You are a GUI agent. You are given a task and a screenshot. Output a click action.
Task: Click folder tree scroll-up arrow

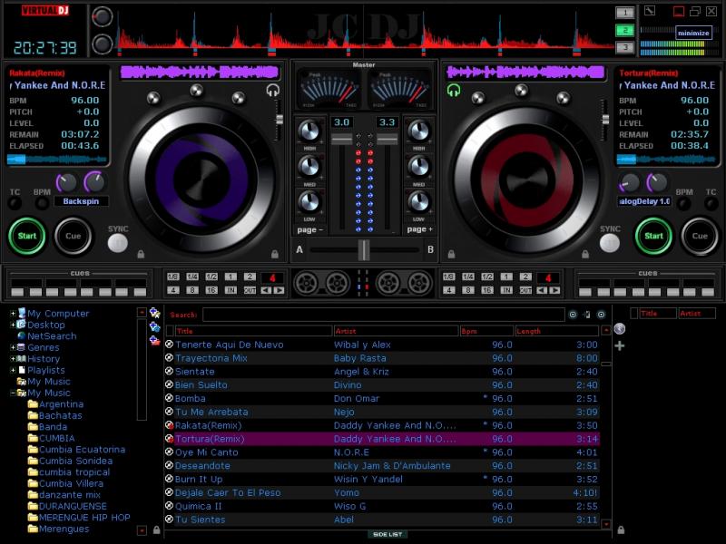coord(142,313)
